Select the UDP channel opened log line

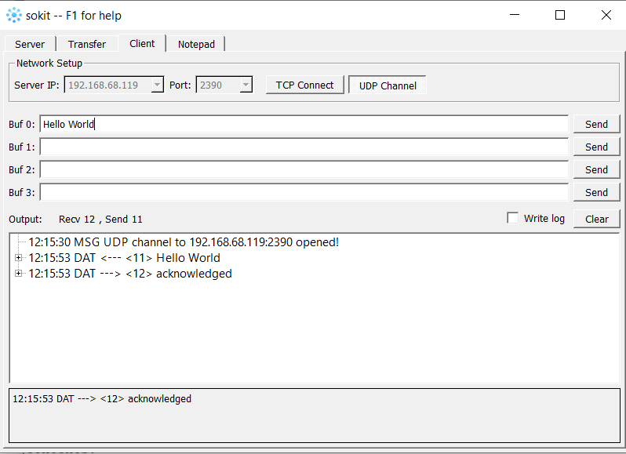pyautogui.click(x=184, y=242)
